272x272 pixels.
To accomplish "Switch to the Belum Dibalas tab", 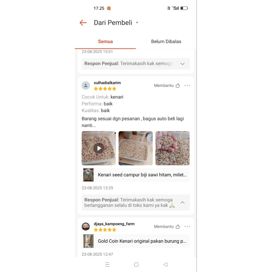I will [166, 41].
